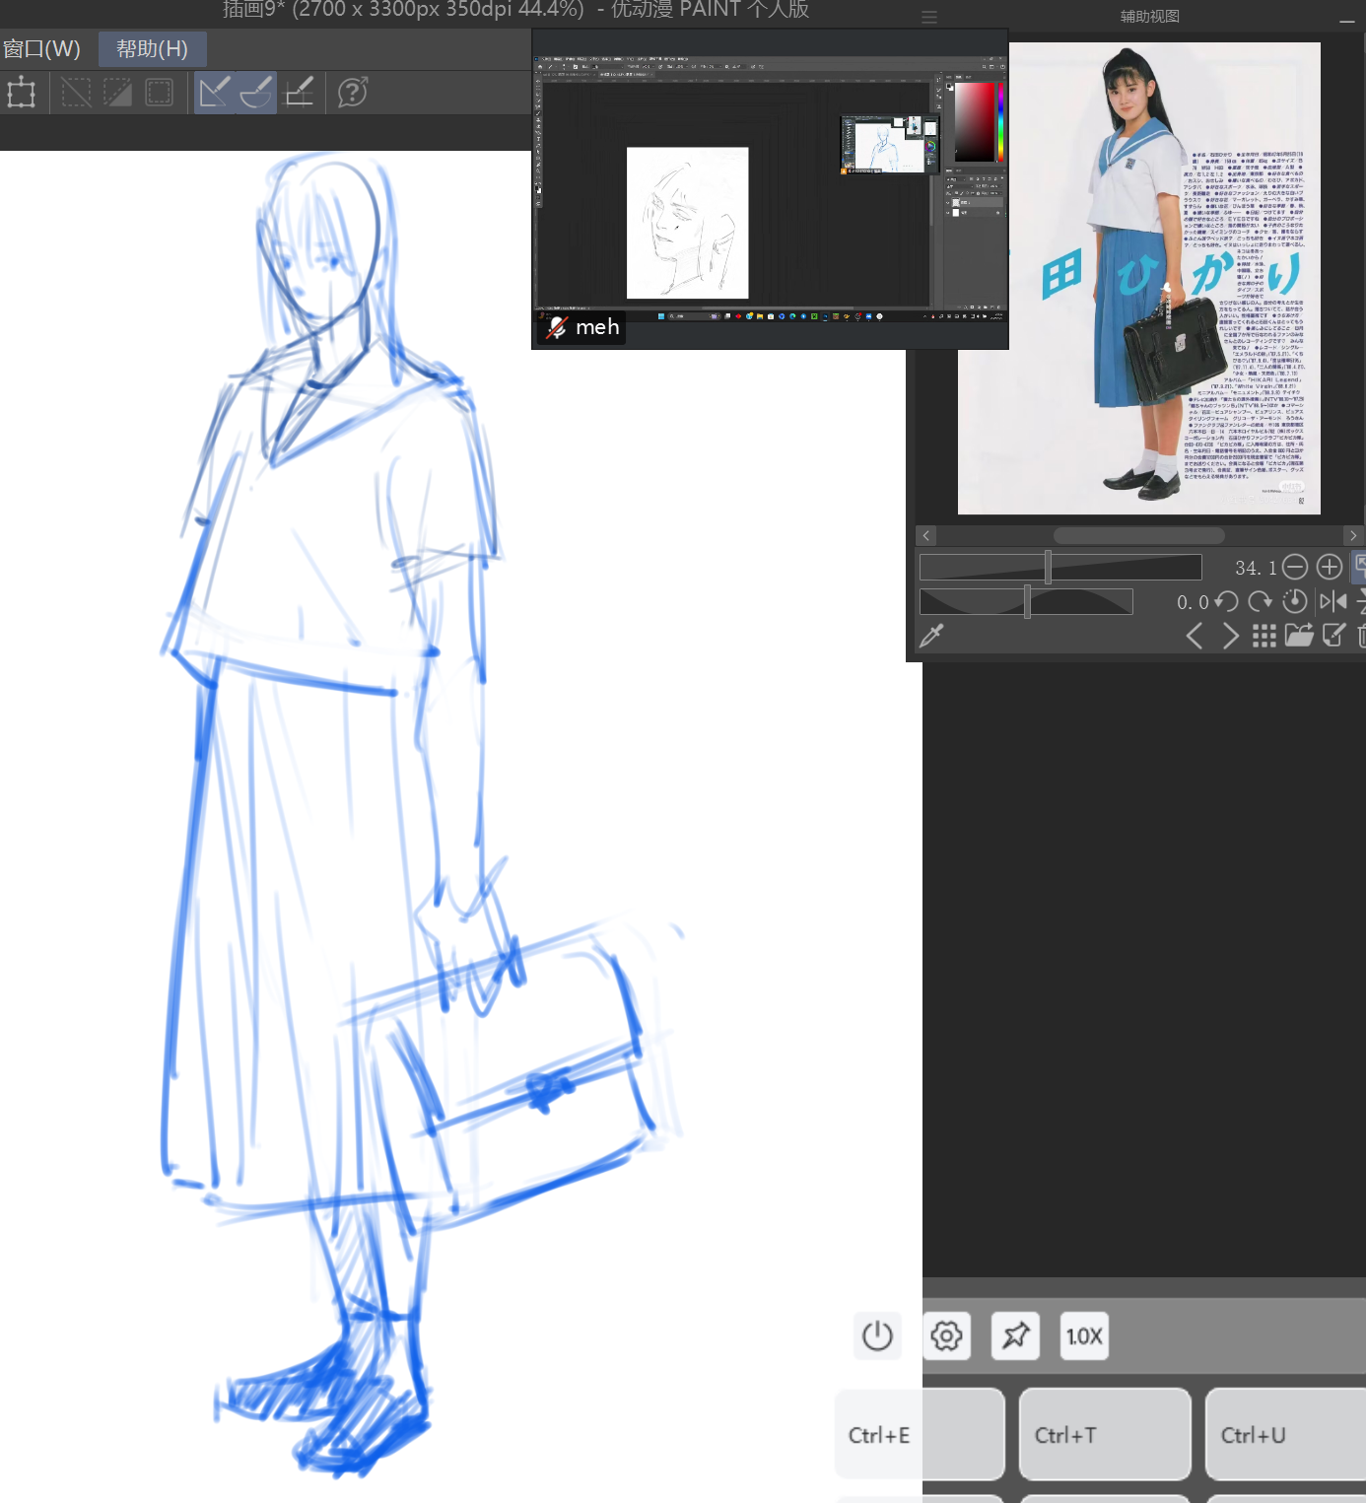Click the Scale/Rotate transform icon

click(21, 94)
